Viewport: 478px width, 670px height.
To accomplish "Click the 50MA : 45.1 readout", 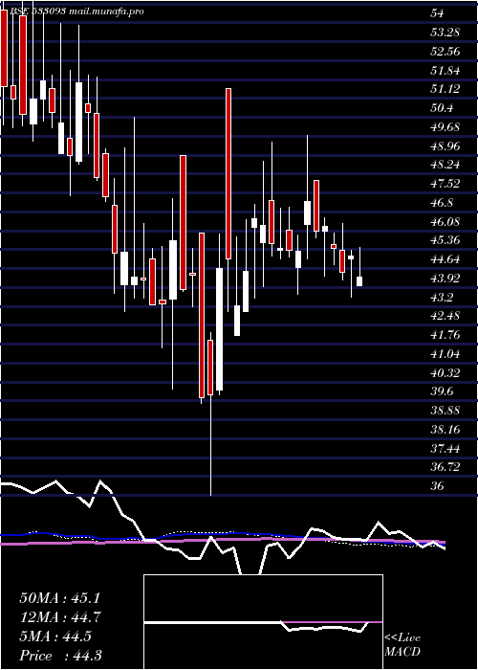I will coord(58,598).
